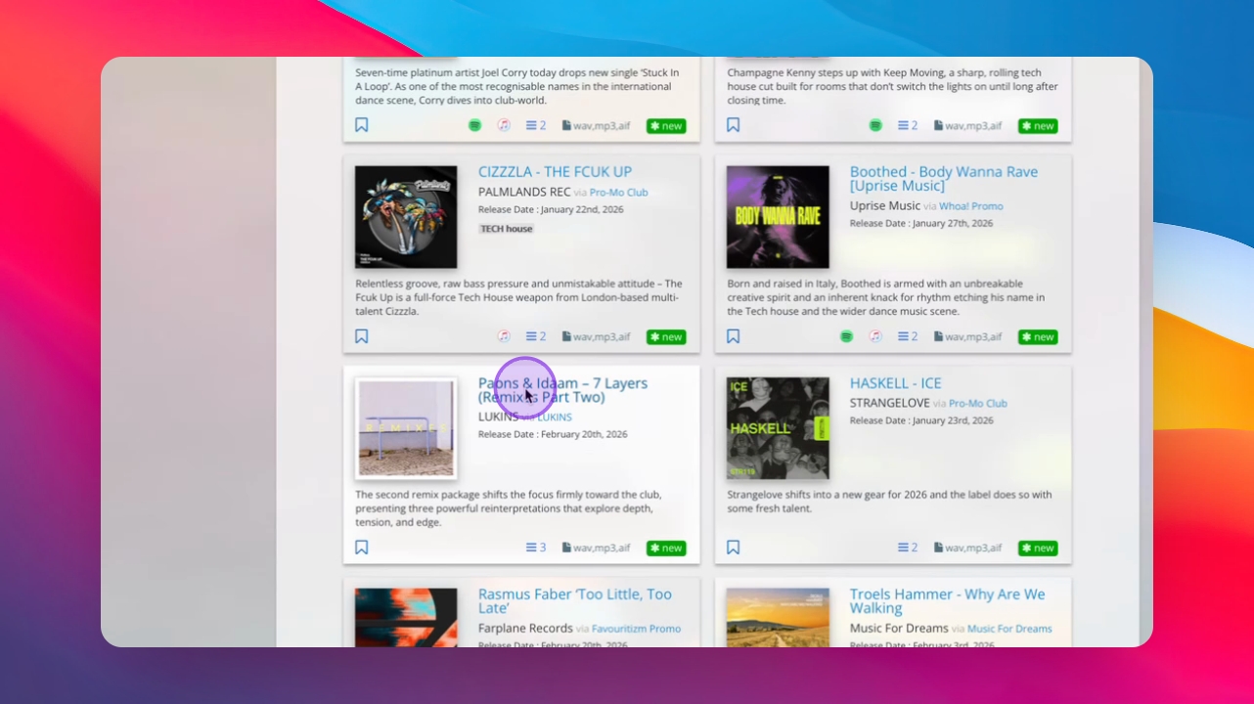Visit the 'Favouritizm Promo' link

tap(637, 629)
